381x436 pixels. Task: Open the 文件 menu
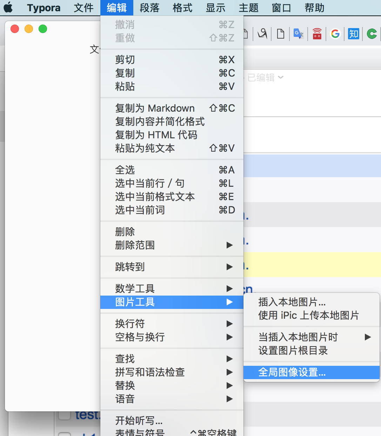[83, 8]
